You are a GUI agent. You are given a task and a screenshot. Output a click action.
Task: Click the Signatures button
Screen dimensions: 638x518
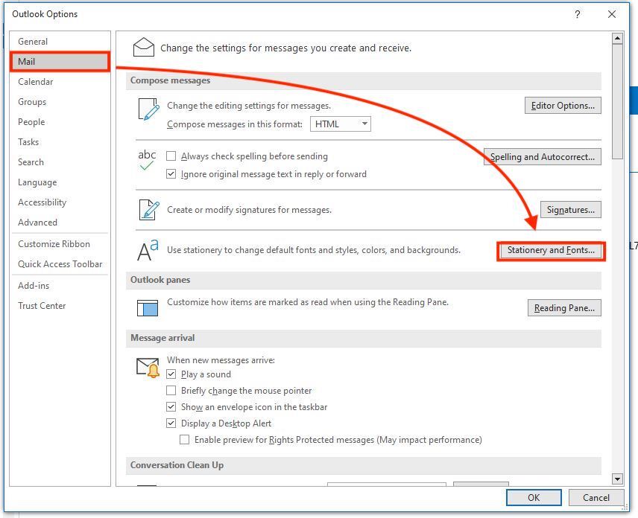point(570,210)
